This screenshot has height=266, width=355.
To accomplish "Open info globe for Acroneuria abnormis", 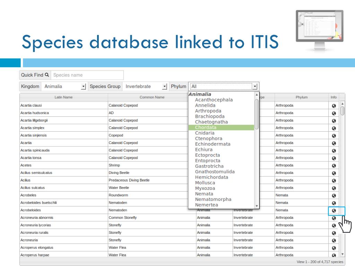I will (x=334, y=218).
